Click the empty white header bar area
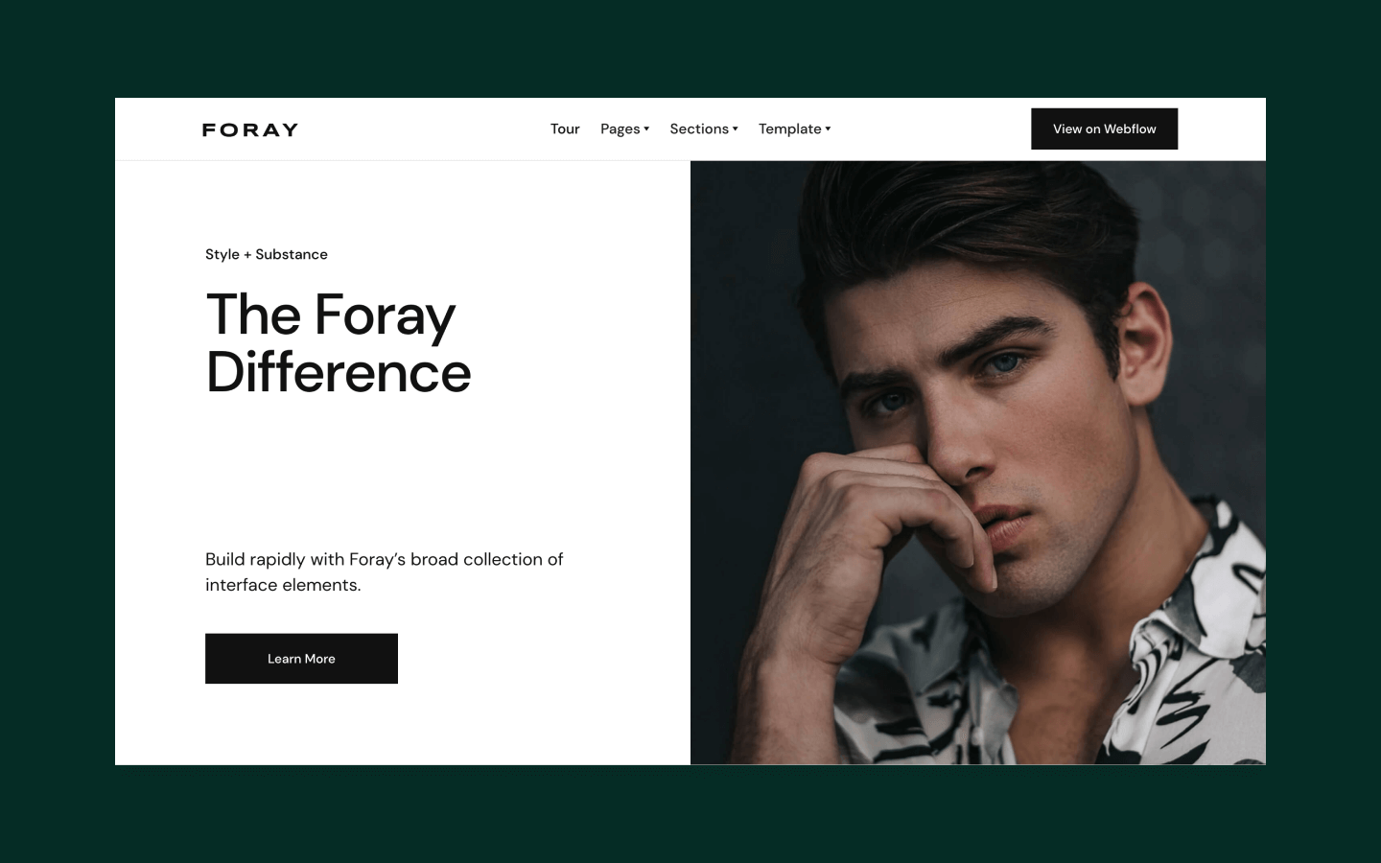 pos(422,128)
